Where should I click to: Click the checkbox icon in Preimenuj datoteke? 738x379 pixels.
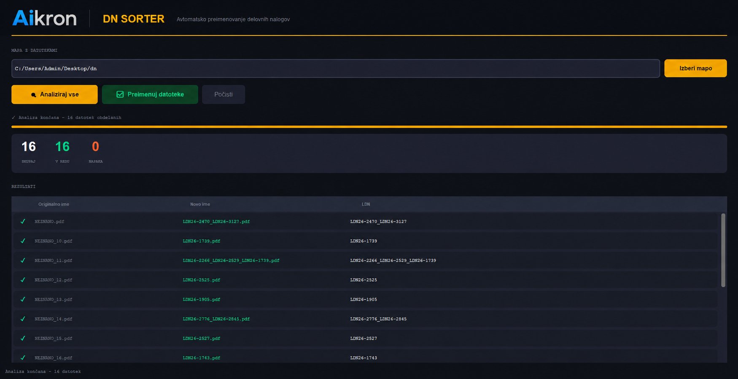[120, 94]
